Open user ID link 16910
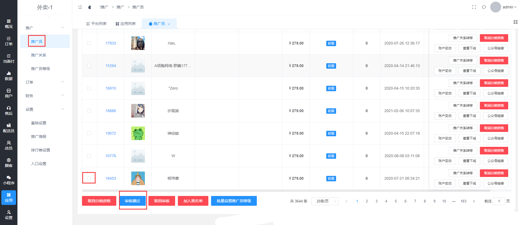 point(111,88)
